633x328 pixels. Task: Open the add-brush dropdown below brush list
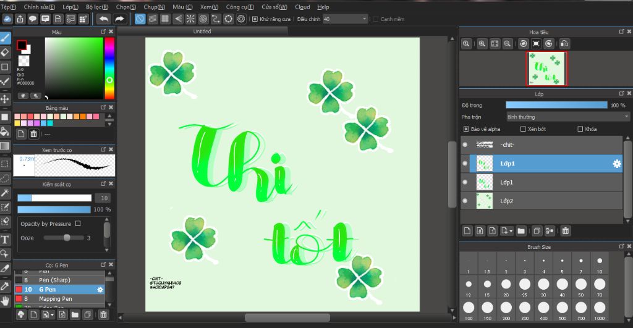(x=52, y=314)
